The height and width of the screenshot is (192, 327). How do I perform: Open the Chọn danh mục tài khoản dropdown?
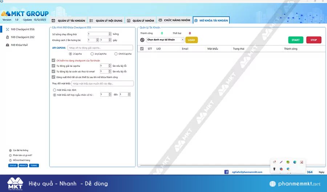[165, 40]
